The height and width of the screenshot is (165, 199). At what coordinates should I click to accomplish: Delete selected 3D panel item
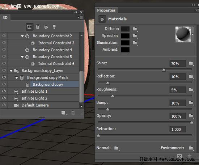[x=73, y=113]
